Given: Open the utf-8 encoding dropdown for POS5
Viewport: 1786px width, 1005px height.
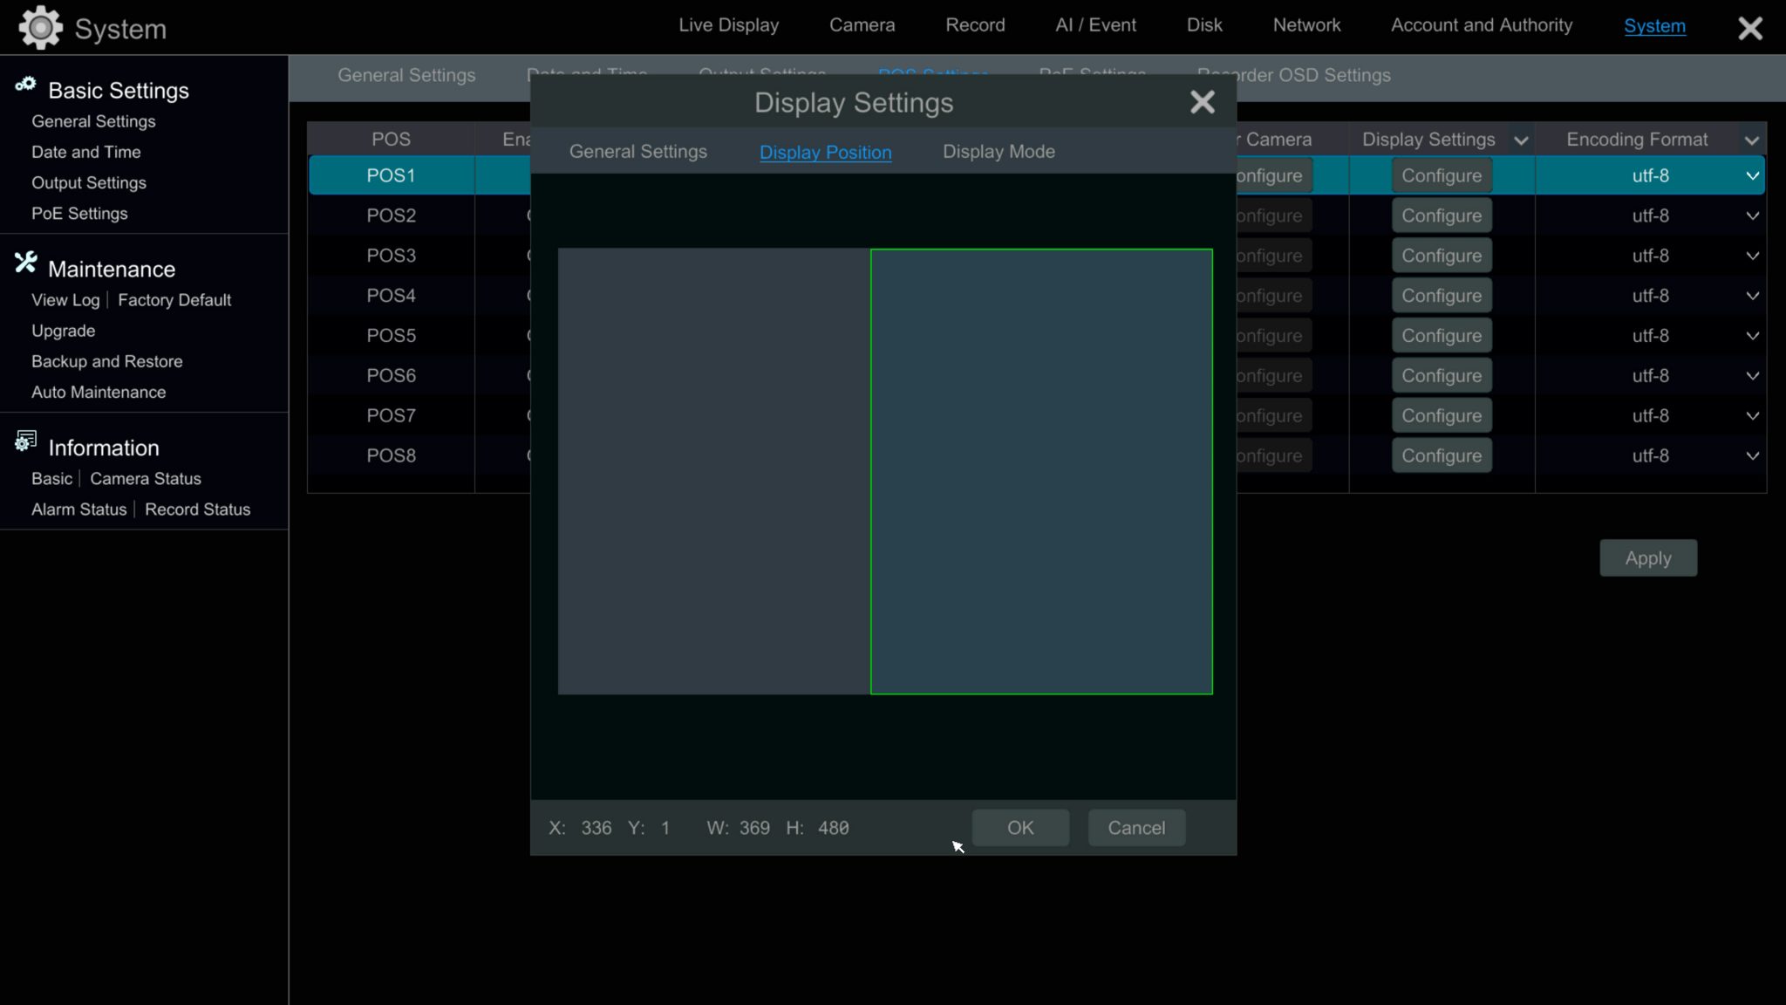Looking at the screenshot, I should pos(1752,335).
